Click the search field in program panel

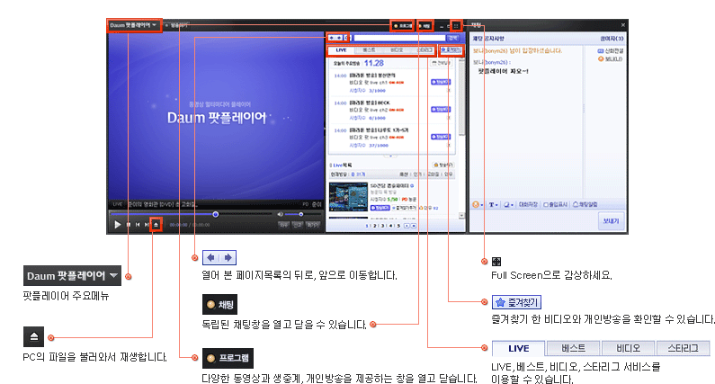click(399, 38)
